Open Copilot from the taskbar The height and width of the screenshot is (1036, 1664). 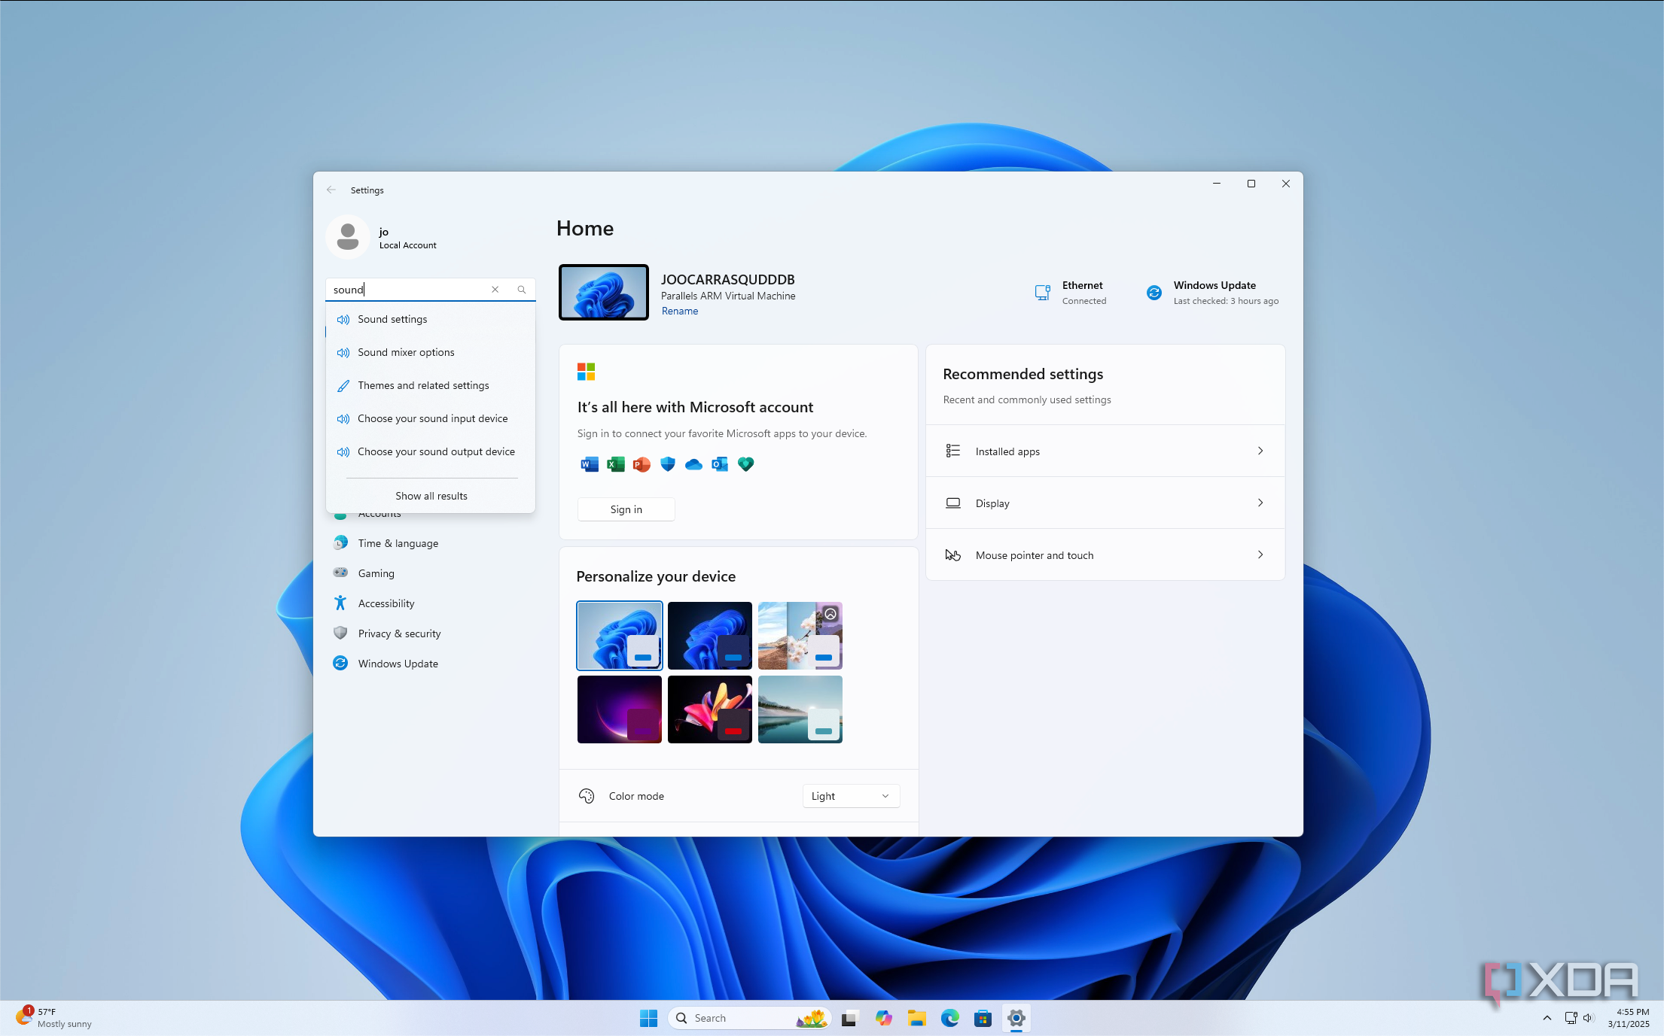coord(883,1018)
